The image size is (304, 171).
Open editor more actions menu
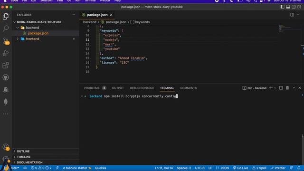[299, 15]
